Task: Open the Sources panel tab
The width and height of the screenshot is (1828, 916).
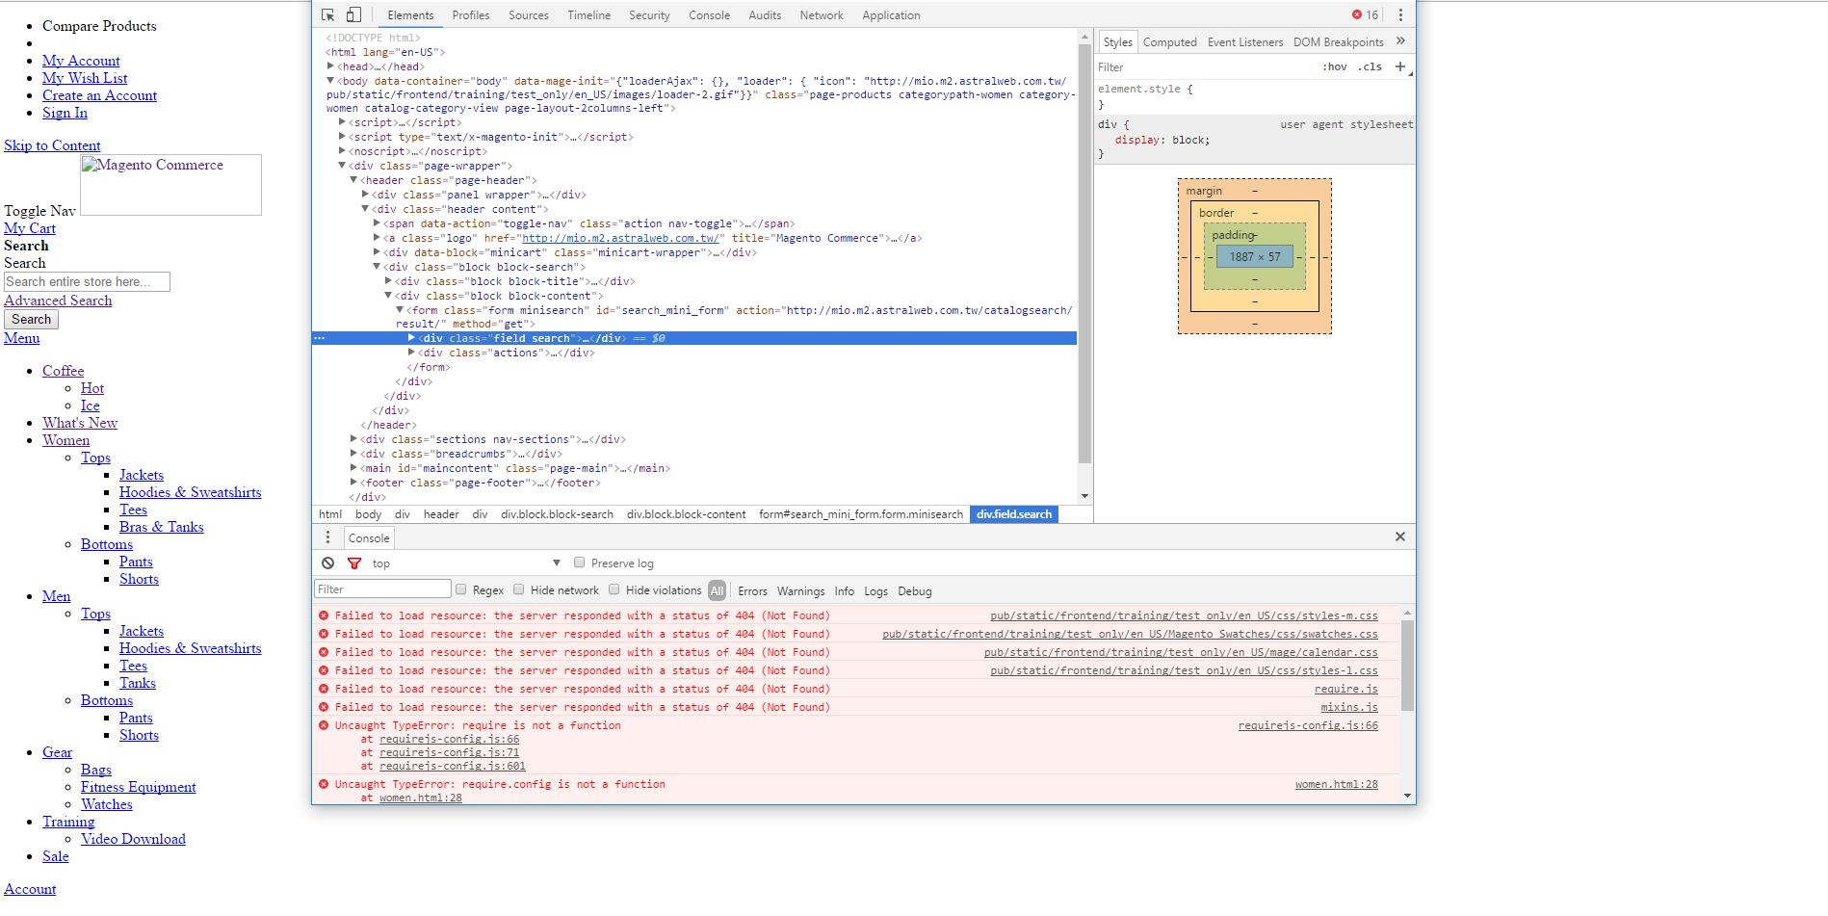Action: coord(529,15)
